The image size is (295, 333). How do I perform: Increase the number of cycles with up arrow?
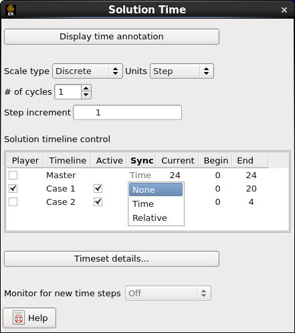pos(86,88)
